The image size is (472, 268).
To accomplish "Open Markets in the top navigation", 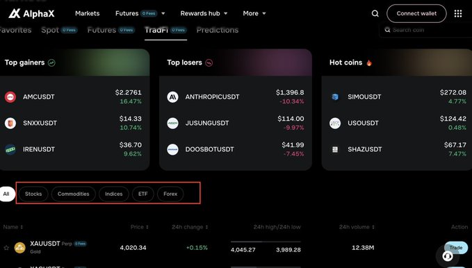I will point(88,13).
